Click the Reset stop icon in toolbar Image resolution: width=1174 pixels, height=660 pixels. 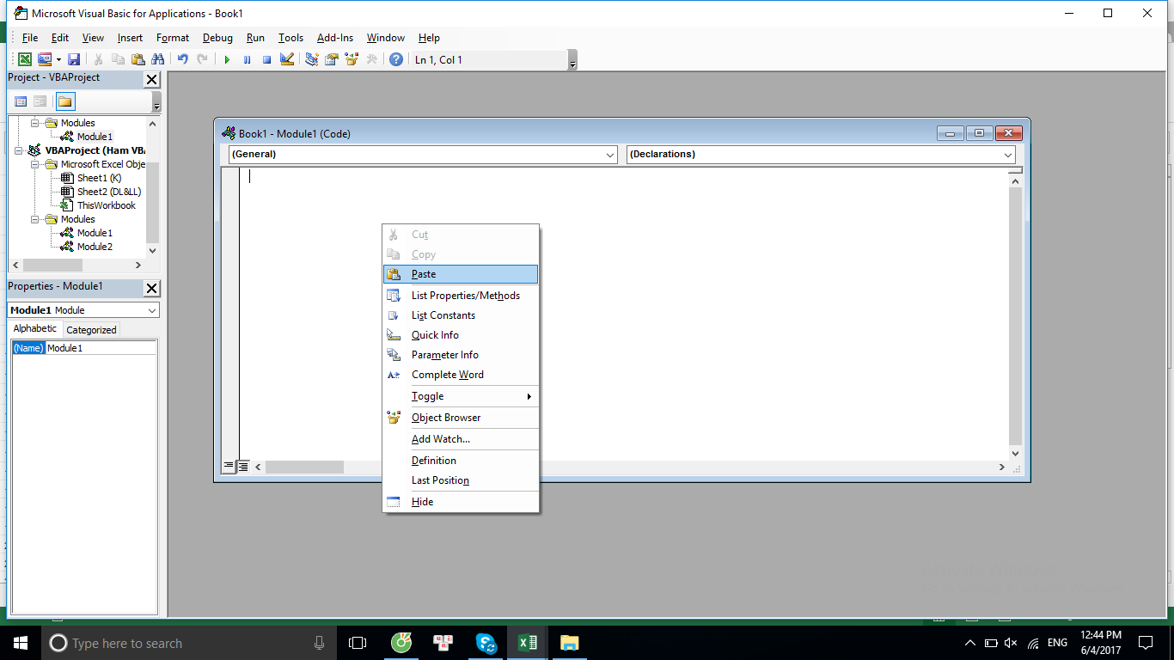coord(266,59)
